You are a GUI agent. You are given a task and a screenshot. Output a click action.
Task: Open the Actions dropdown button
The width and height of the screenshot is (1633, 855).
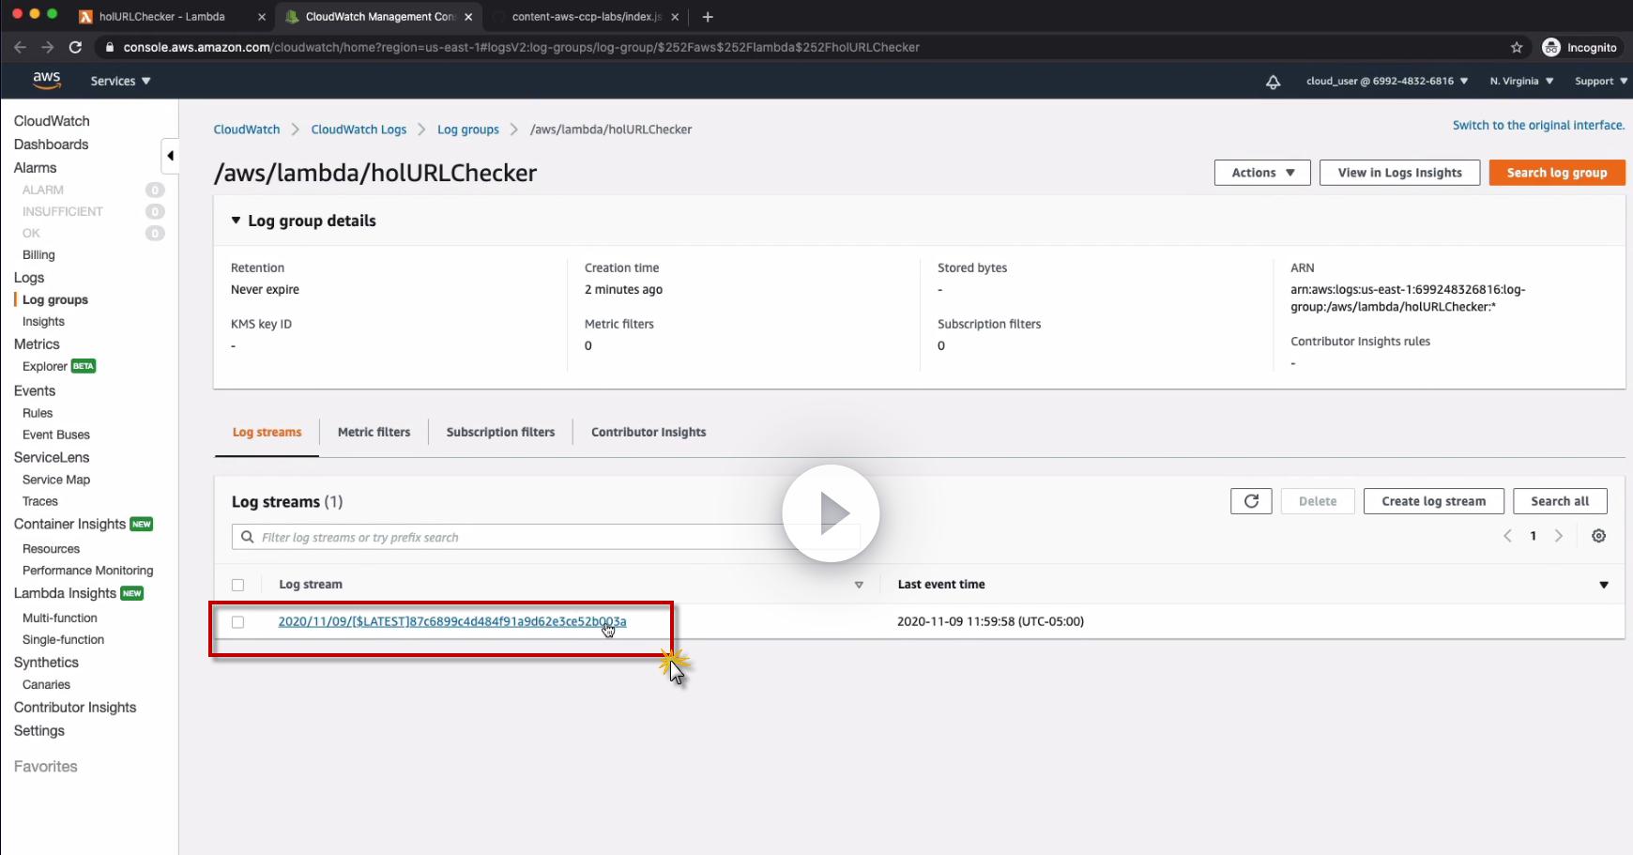point(1262,173)
